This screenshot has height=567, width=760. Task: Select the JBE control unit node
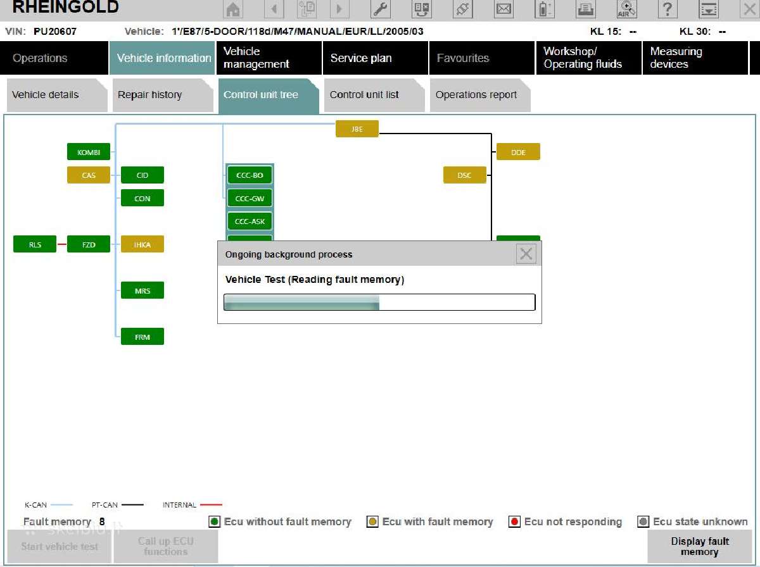[x=357, y=128]
